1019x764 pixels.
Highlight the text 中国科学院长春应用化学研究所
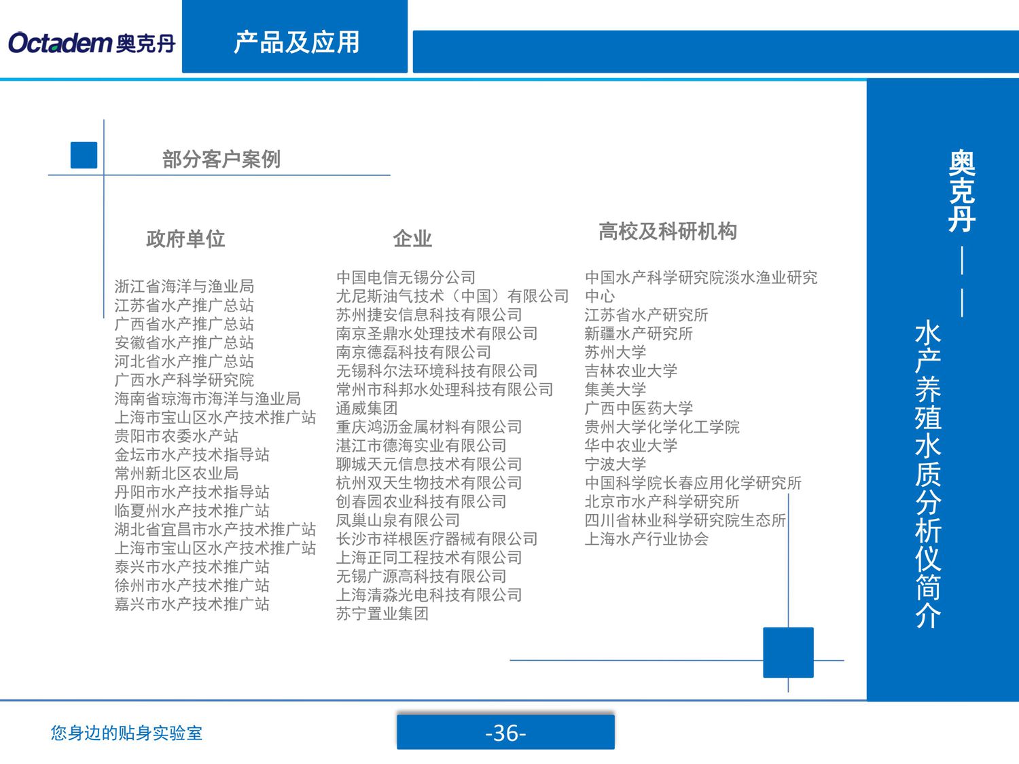(694, 483)
